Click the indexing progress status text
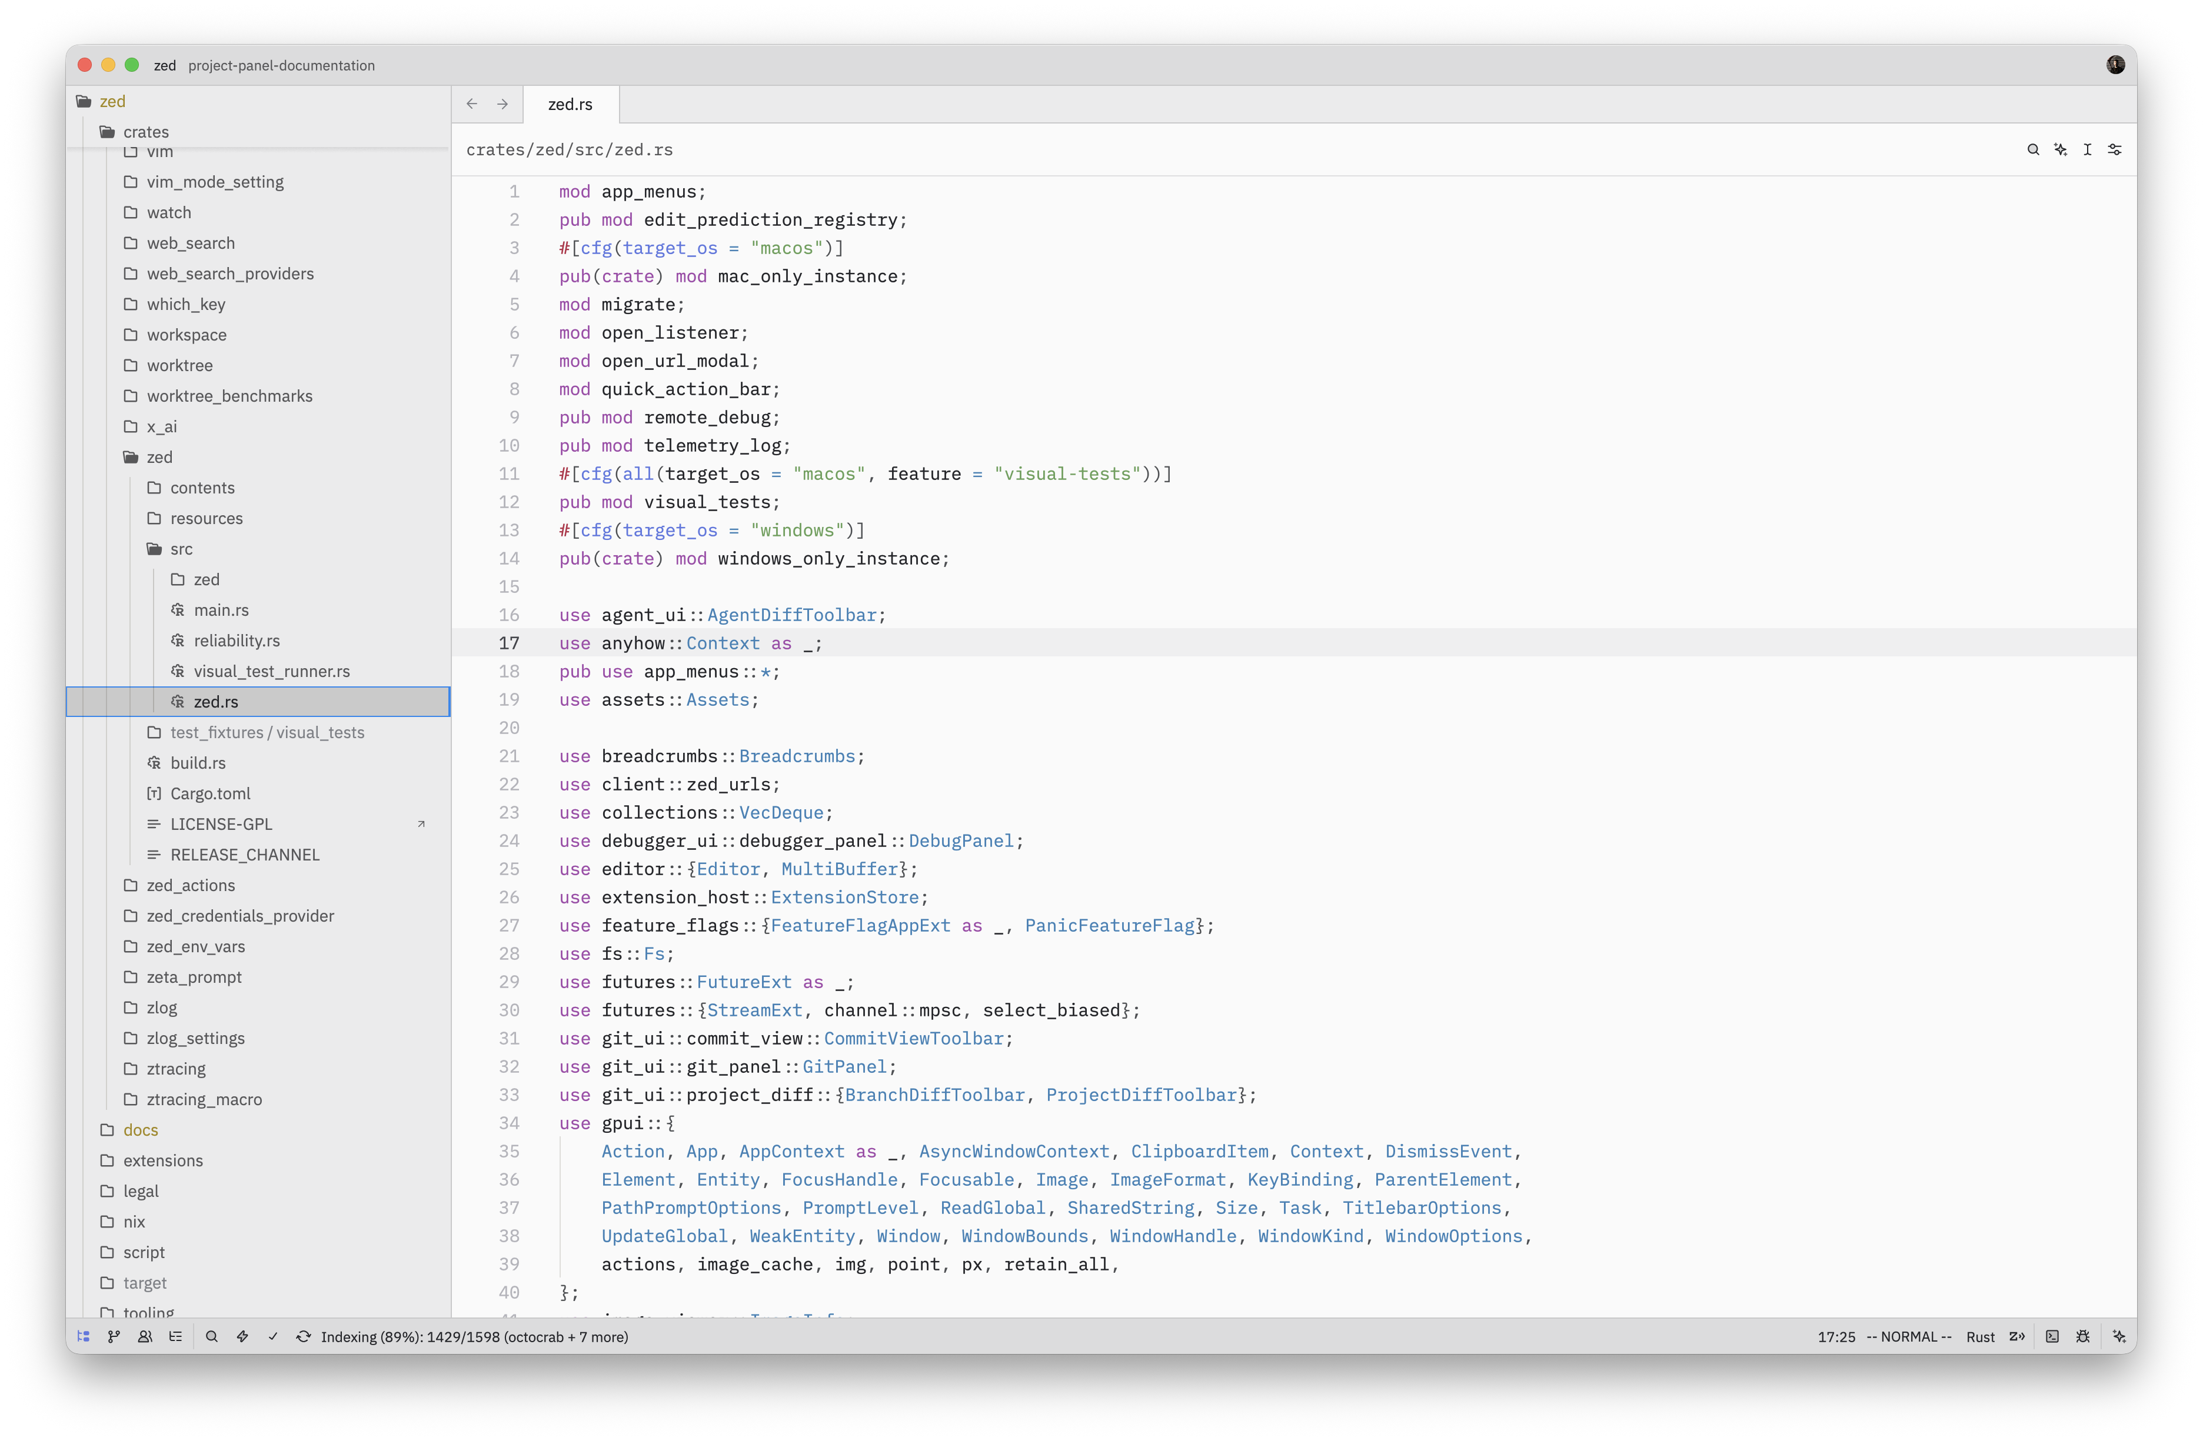 [474, 1336]
